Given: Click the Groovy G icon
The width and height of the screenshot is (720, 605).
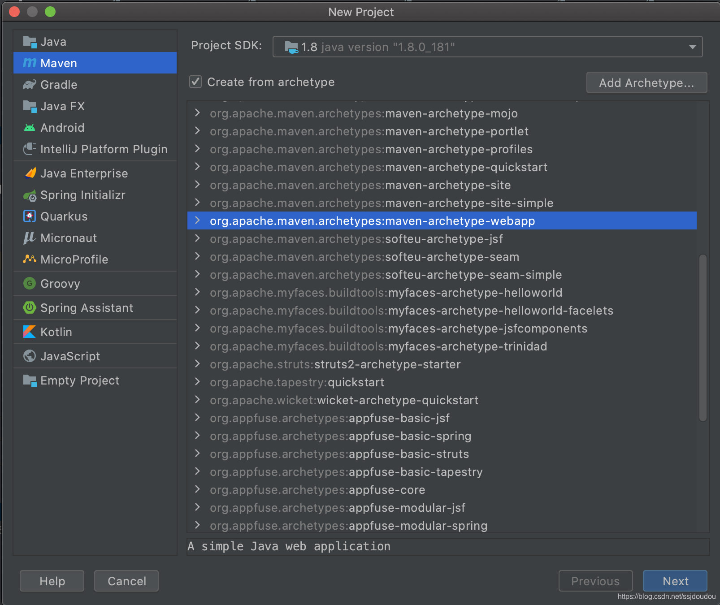Looking at the screenshot, I should [30, 283].
